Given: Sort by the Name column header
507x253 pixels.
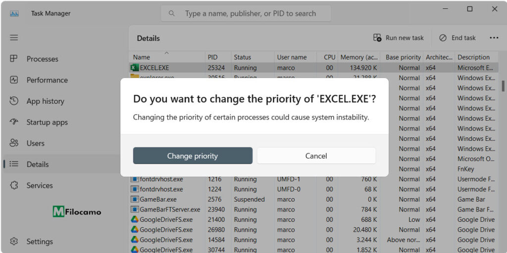Looking at the screenshot, I should pos(167,57).
